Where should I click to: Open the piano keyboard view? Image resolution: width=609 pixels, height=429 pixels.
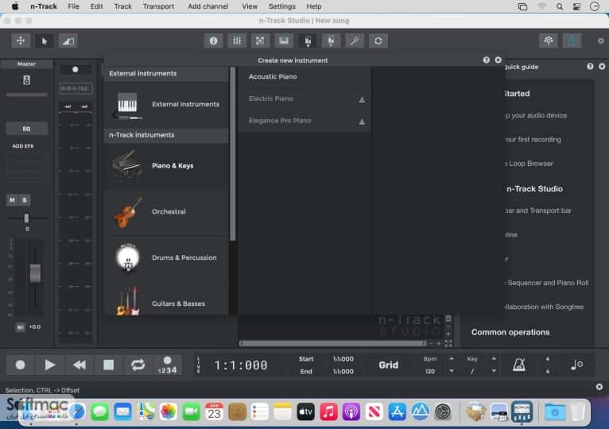(284, 41)
